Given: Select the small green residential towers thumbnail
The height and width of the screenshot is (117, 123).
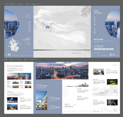Looking at the screenshot, I should pos(28,87).
